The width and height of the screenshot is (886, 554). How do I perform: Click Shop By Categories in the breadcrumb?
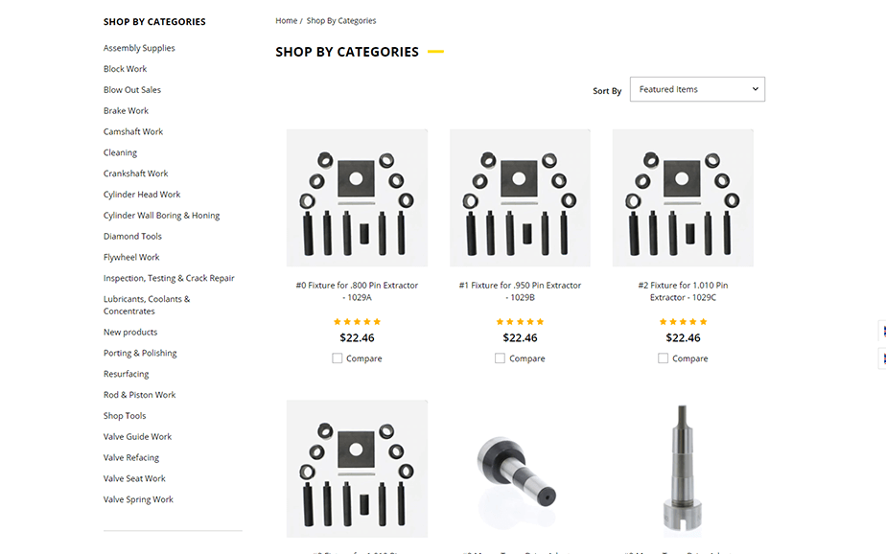click(341, 21)
